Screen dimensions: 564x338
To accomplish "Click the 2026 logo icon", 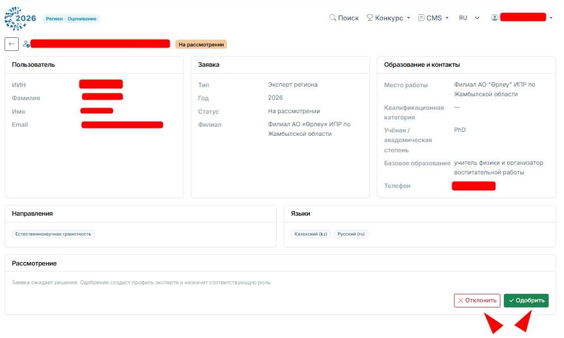I will 20,18.
